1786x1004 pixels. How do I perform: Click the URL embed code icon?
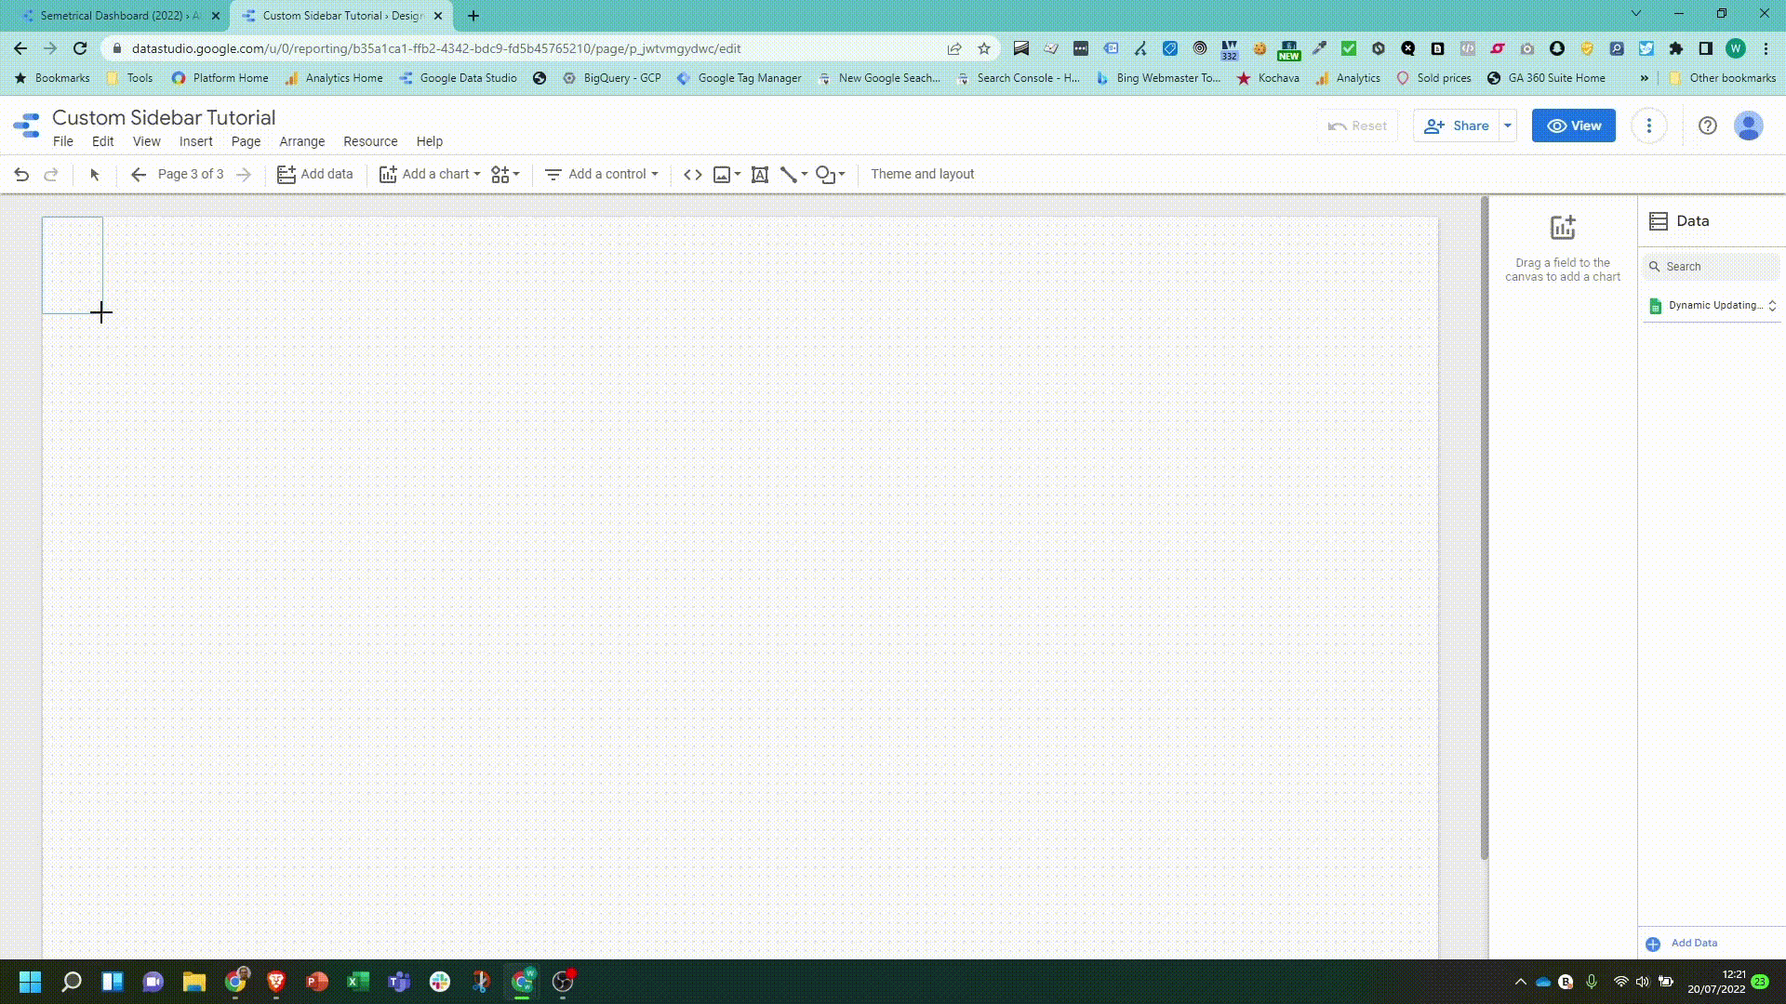pyautogui.click(x=693, y=175)
